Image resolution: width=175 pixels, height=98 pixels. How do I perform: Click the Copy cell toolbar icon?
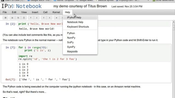(x=18, y=18)
